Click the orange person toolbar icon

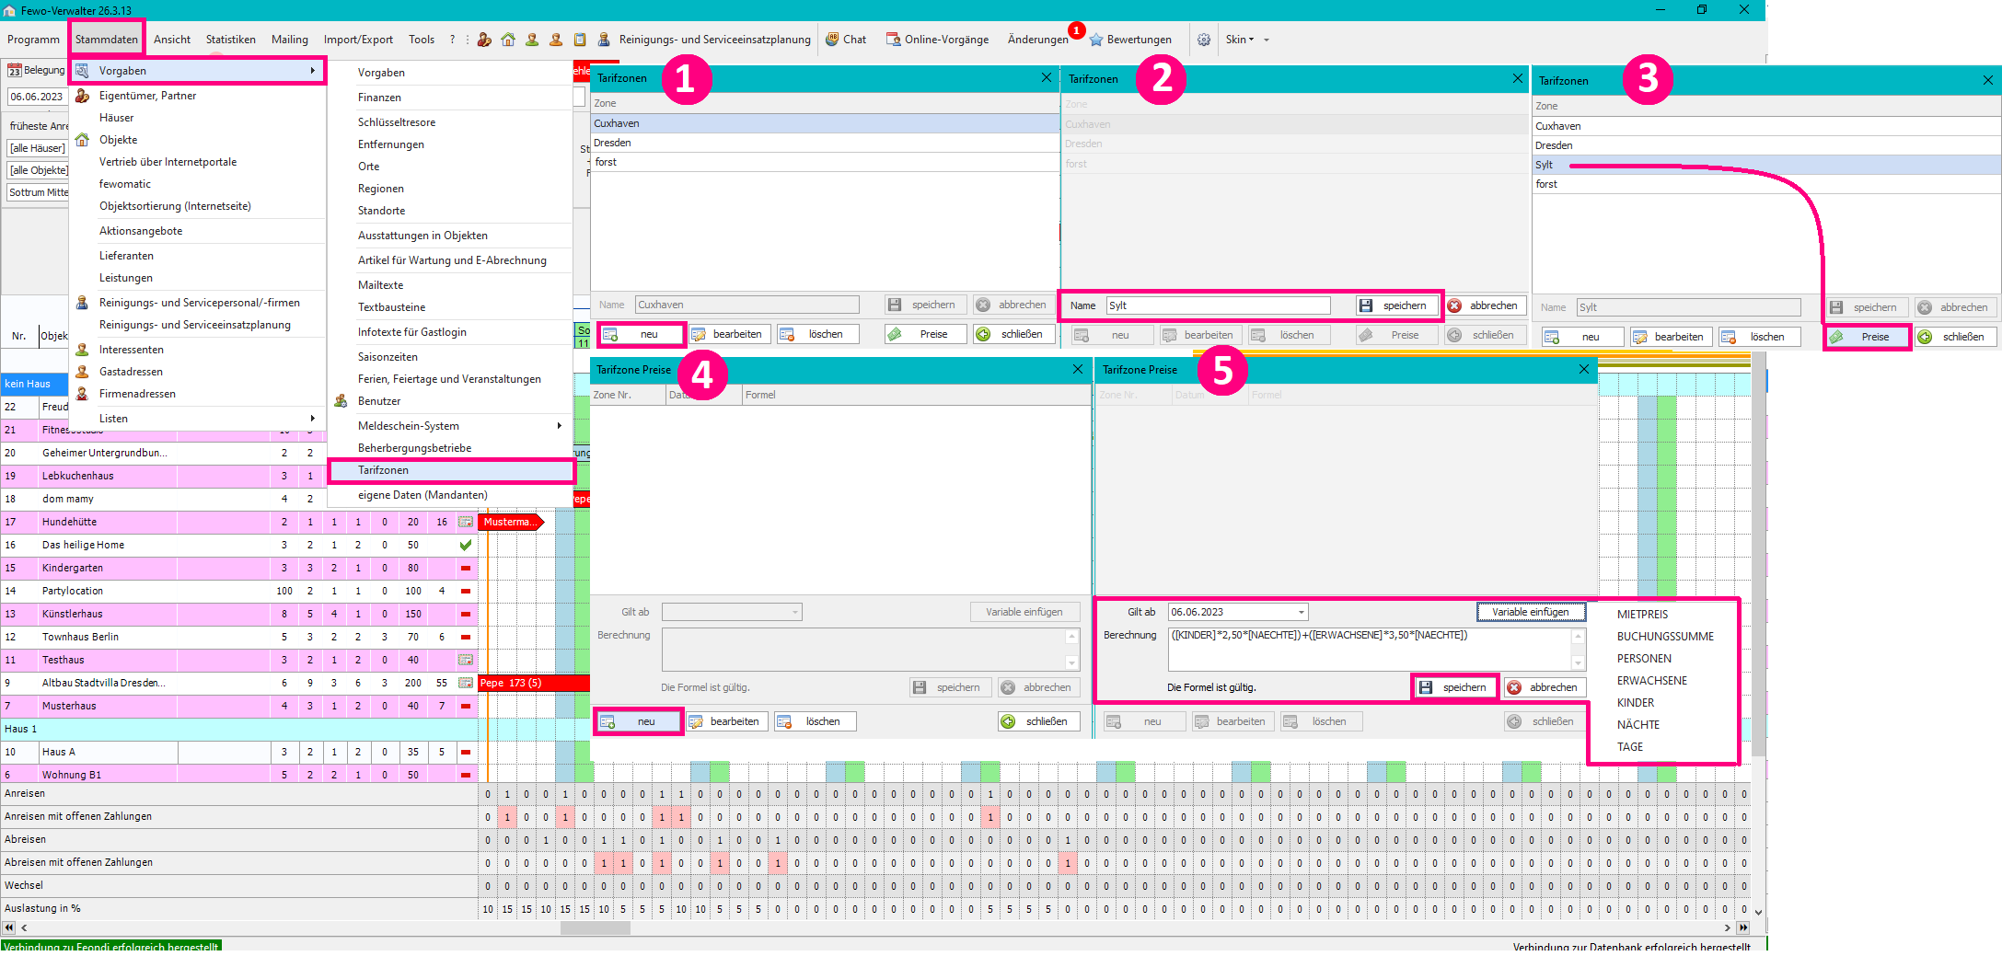tap(556, 40)
